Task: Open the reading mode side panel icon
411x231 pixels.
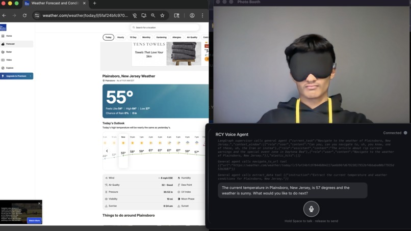Action: [176, 15]
